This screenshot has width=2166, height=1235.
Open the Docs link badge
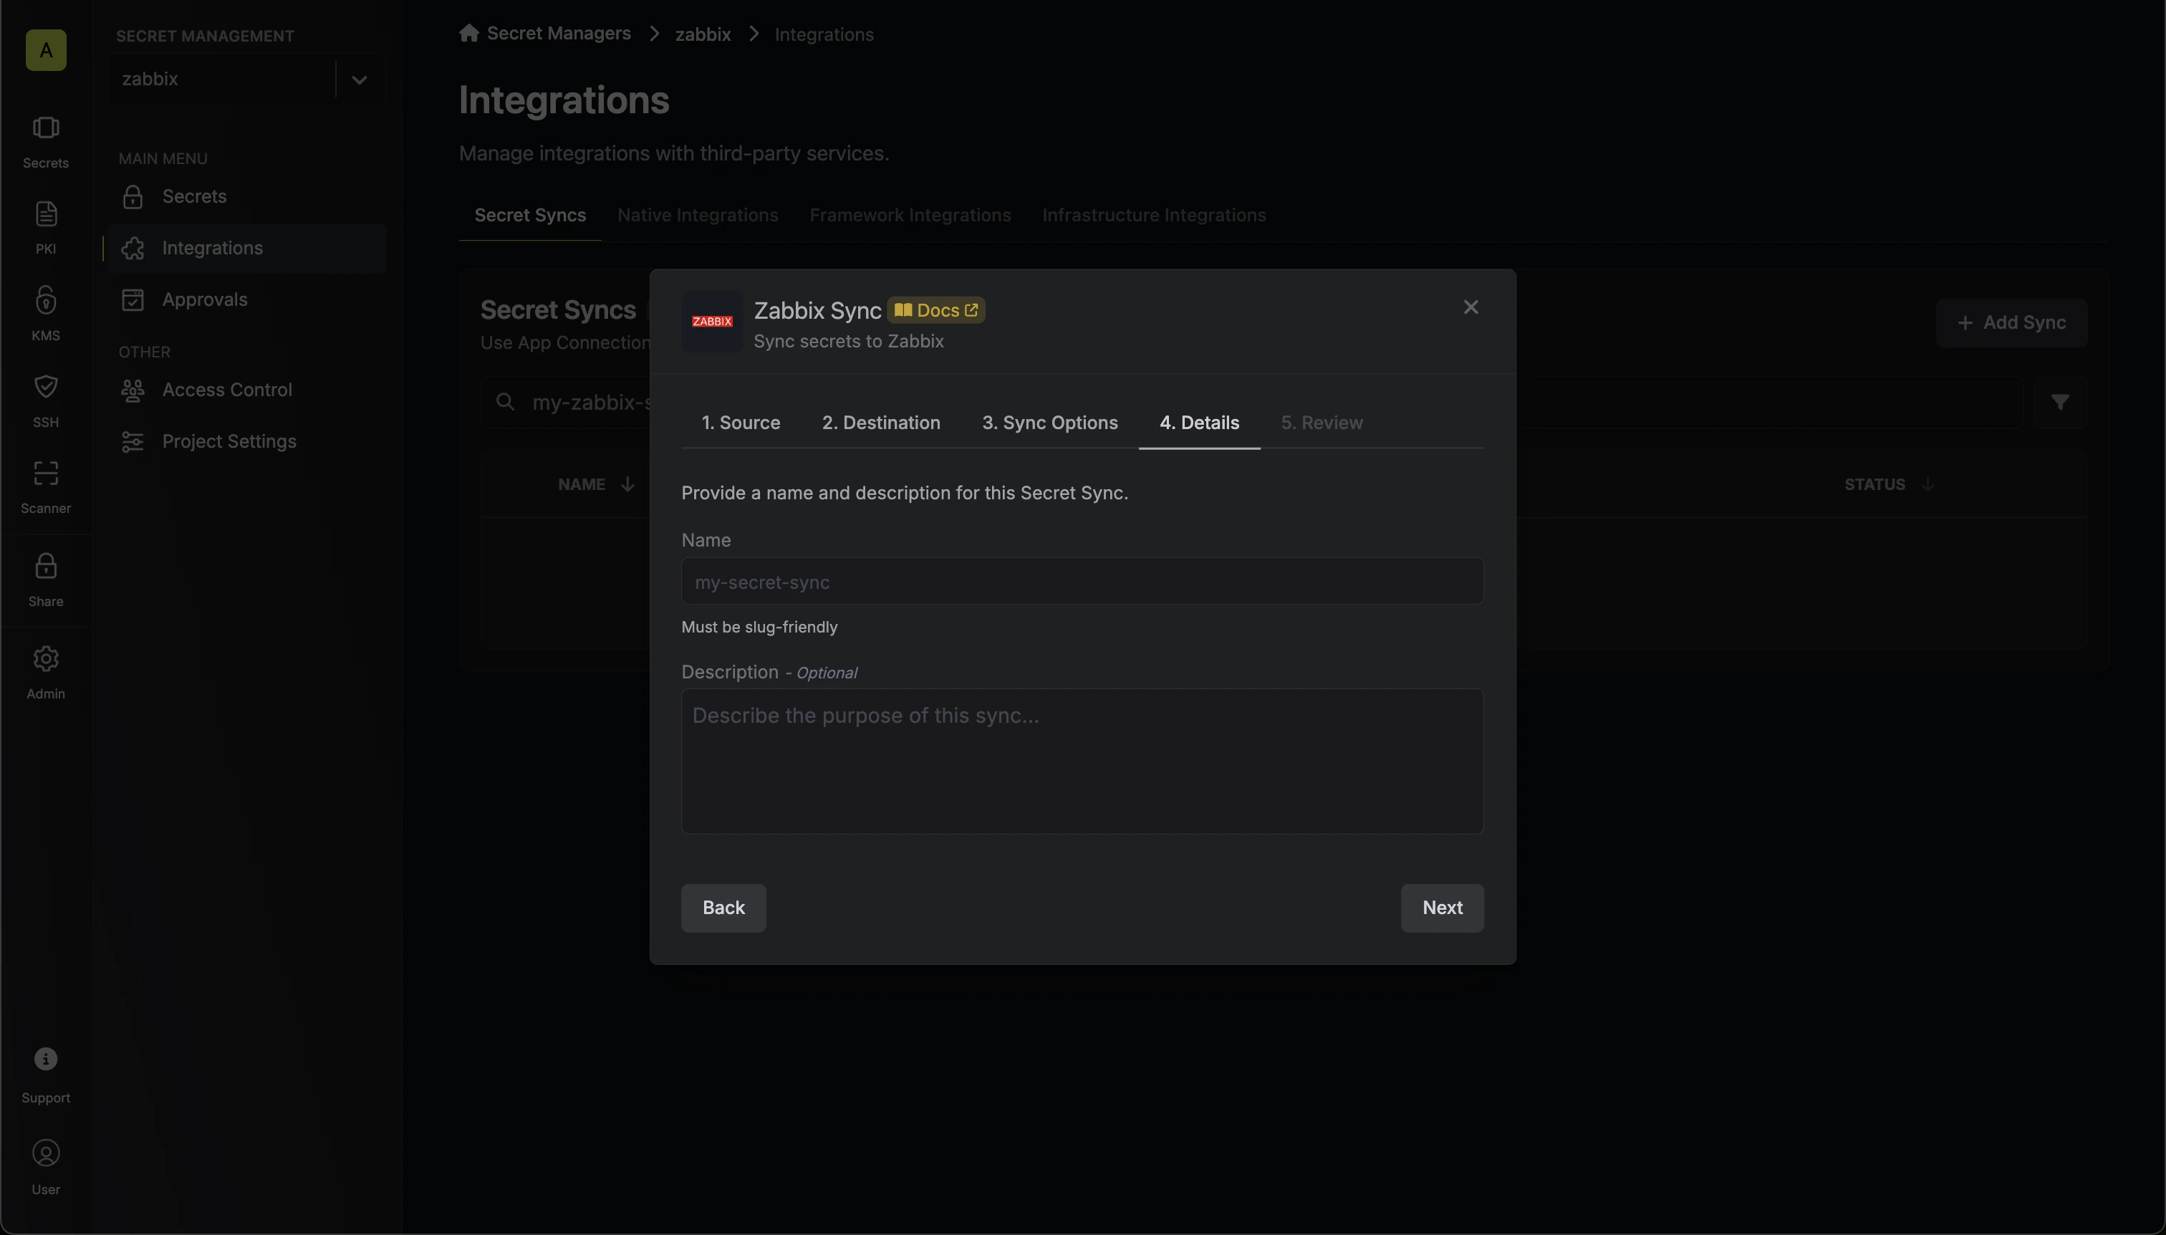click(x=935, y=310)
